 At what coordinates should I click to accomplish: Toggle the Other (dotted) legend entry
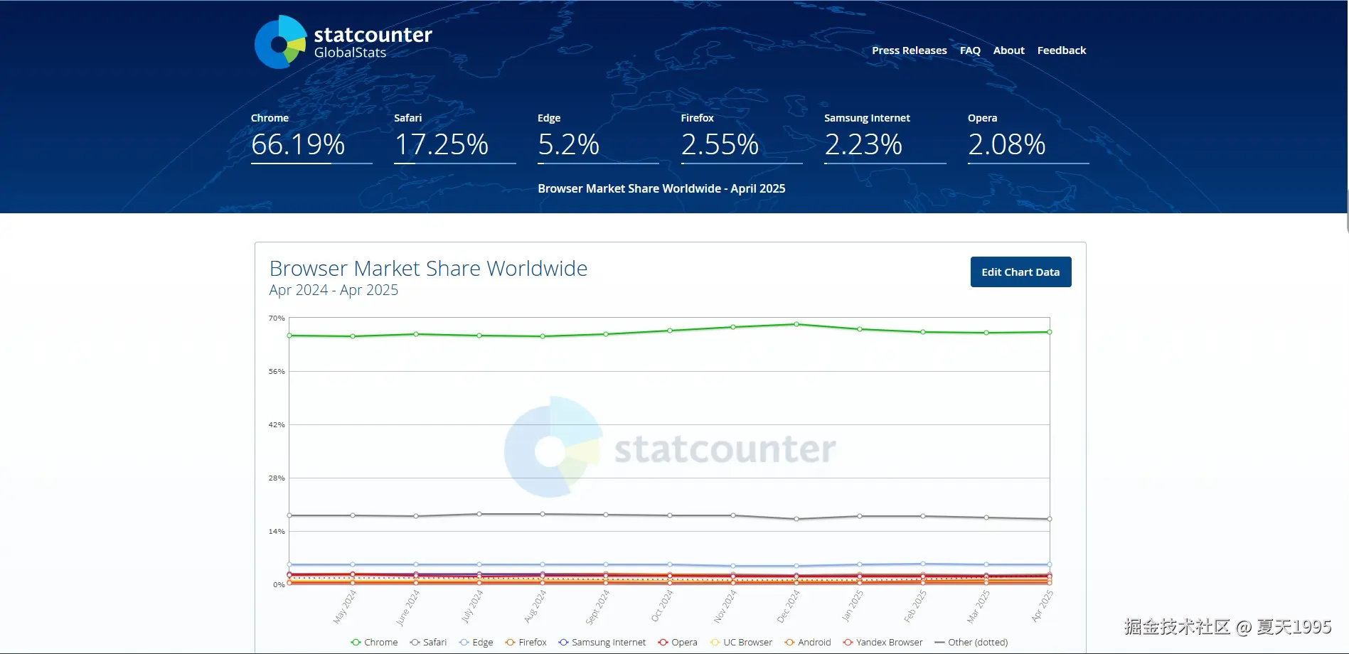[971, 642]
